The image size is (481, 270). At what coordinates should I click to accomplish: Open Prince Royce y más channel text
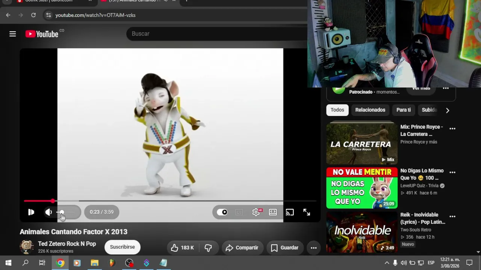(x=419, y=142)
